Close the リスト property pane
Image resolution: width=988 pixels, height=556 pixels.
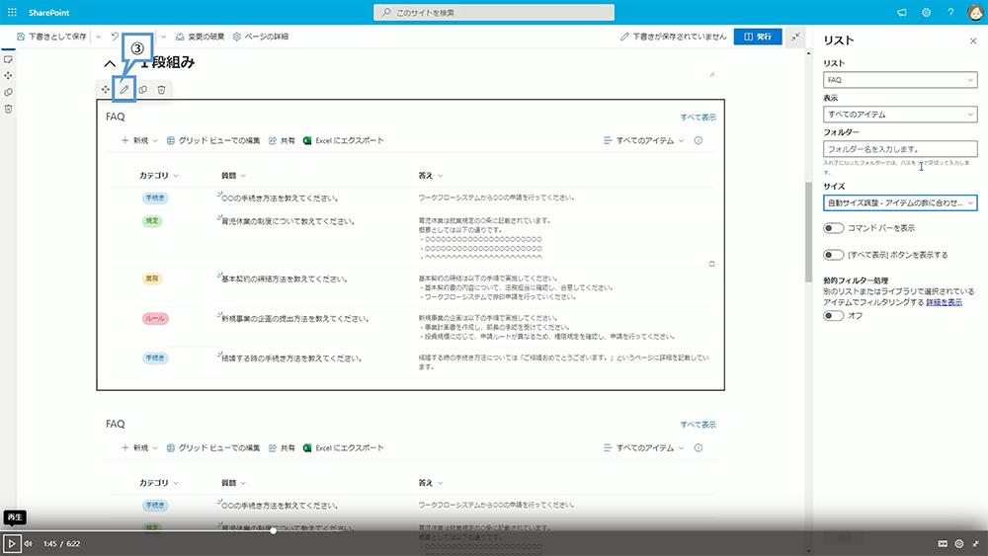[973, 40]
